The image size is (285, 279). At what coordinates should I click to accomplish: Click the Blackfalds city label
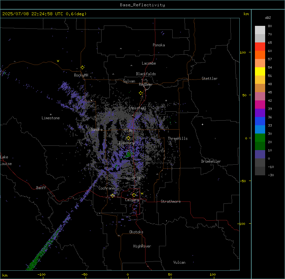146,74
